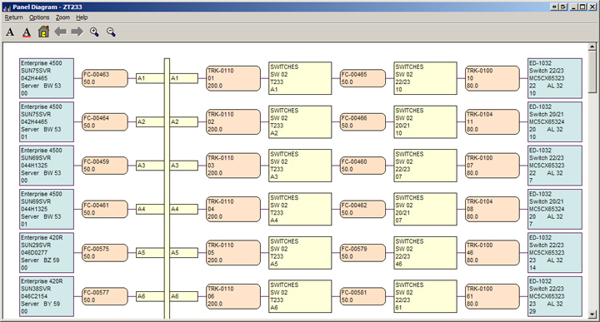Image resolution: width=600 pixels, height=322 pixels.
Task: Click the TRK-0100 61 trunk node
Action: (x=492, y=296)
